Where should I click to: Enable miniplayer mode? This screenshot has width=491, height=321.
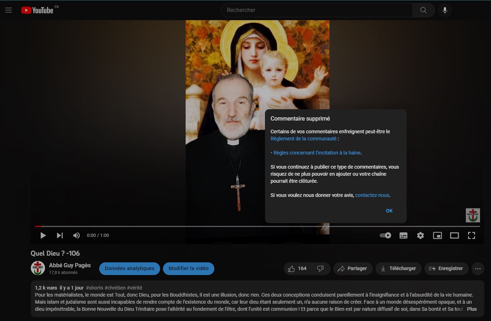tap(438, 235)
